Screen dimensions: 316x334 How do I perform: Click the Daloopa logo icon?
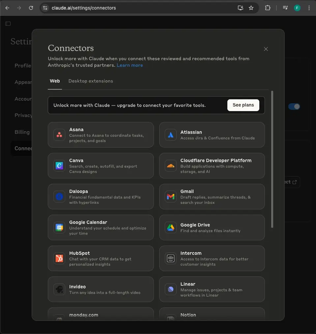[x=59, y=197]
